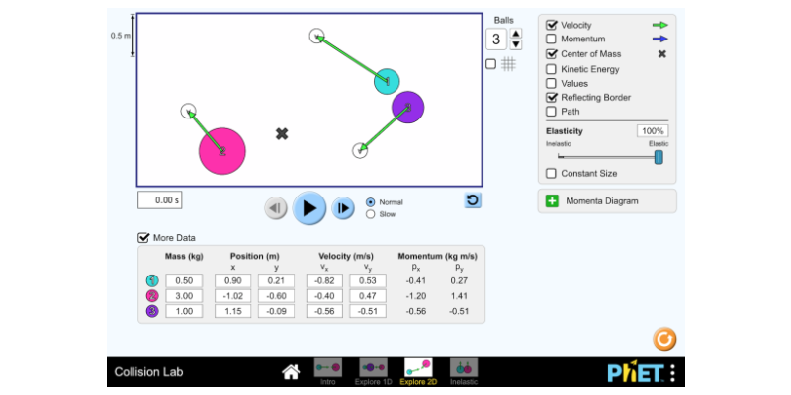
Task: Enable the Momentum checkbox
Action: coord(552,39)
